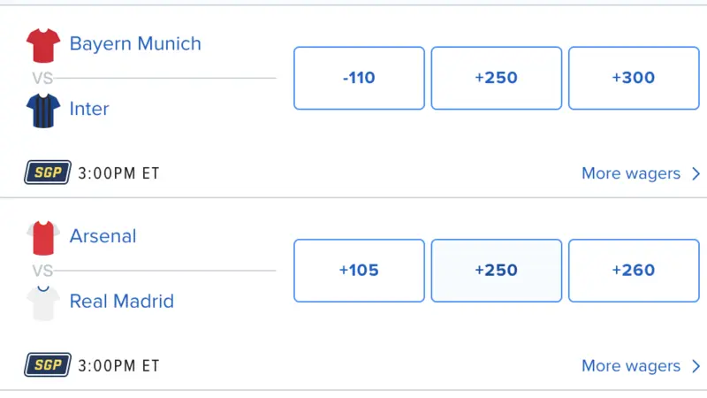Click the Real Madrid team name
Viewport: 707px width, 398px height.
click(x=121, y=302)
